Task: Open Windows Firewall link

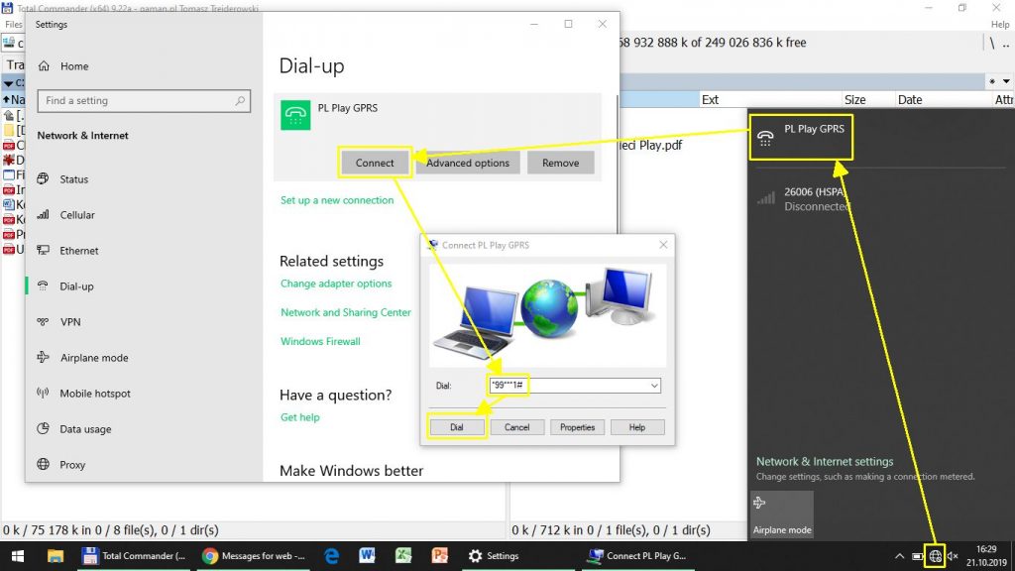Action: coord(320,341)
